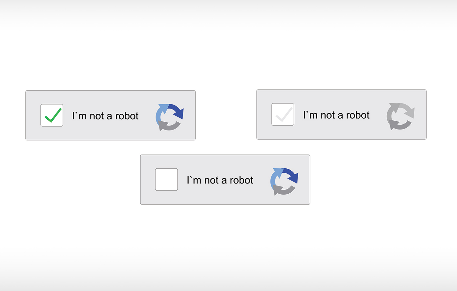This screenshot has height=291, width=457.
Task: Click the colorful reCAPTCHA logo in the unchecked widget
Action: 284,182
